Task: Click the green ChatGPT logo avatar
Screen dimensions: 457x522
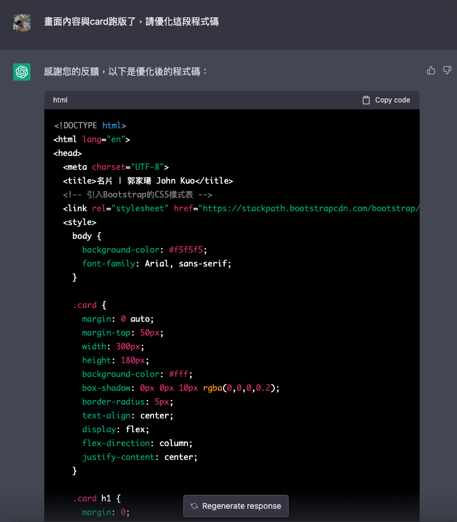Action: pos(22,72)
